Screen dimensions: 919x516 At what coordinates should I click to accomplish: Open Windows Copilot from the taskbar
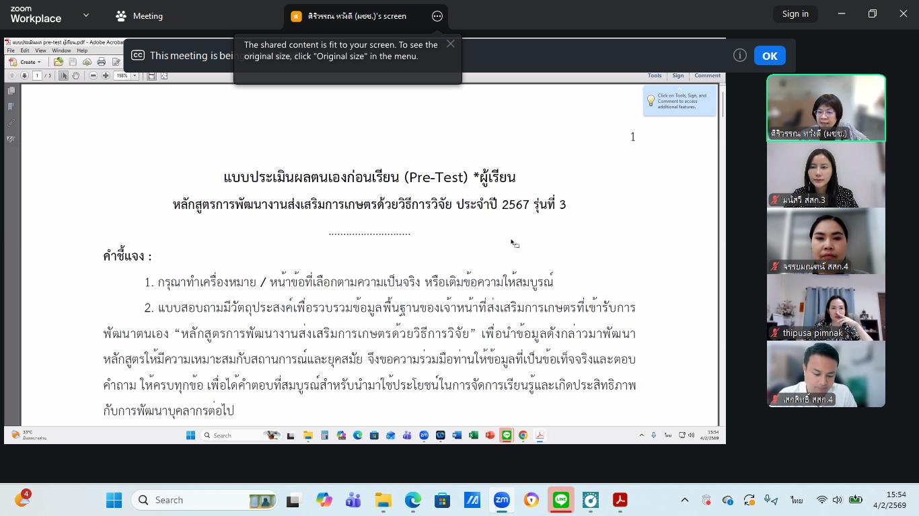pyautogui.click(x=324, y=500)
